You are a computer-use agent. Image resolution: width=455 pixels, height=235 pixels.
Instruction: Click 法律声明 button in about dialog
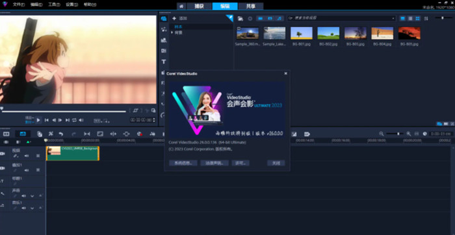pyautogui.click(x=214, y=163)
